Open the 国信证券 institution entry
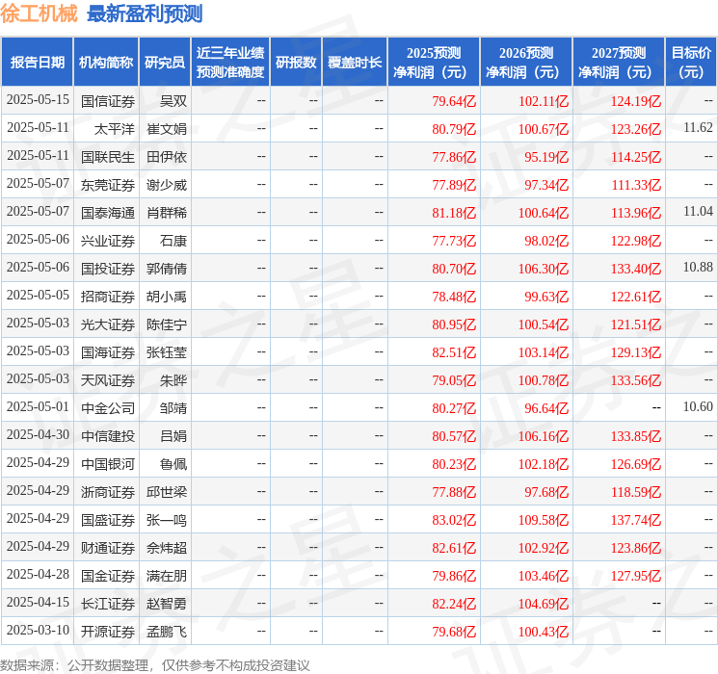This screenshot has height=674, width=718. tap(108, 100)
